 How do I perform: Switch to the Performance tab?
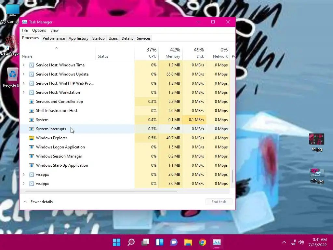click(54, 38)
